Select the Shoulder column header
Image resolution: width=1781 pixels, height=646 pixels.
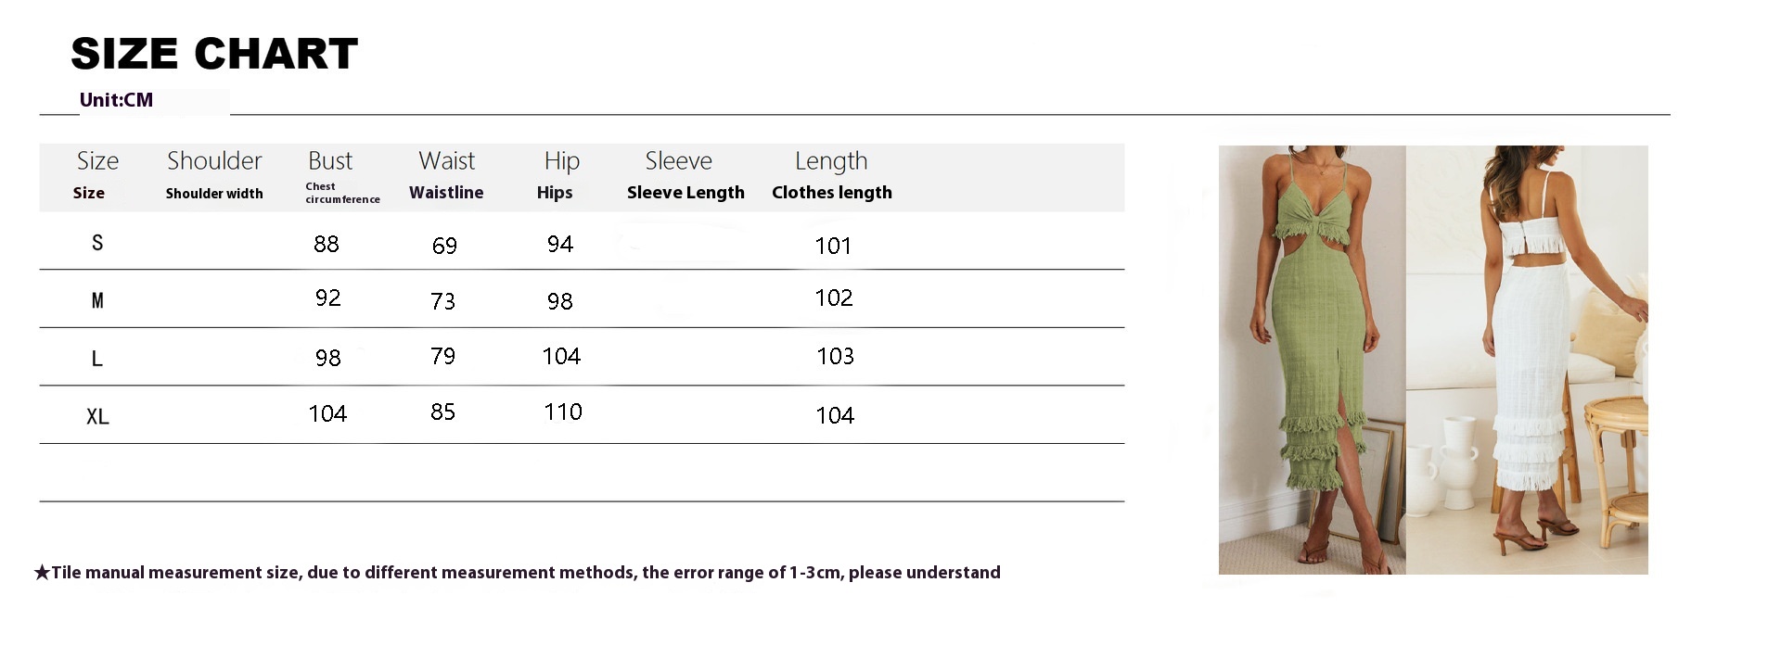click(x=214, y=161)
